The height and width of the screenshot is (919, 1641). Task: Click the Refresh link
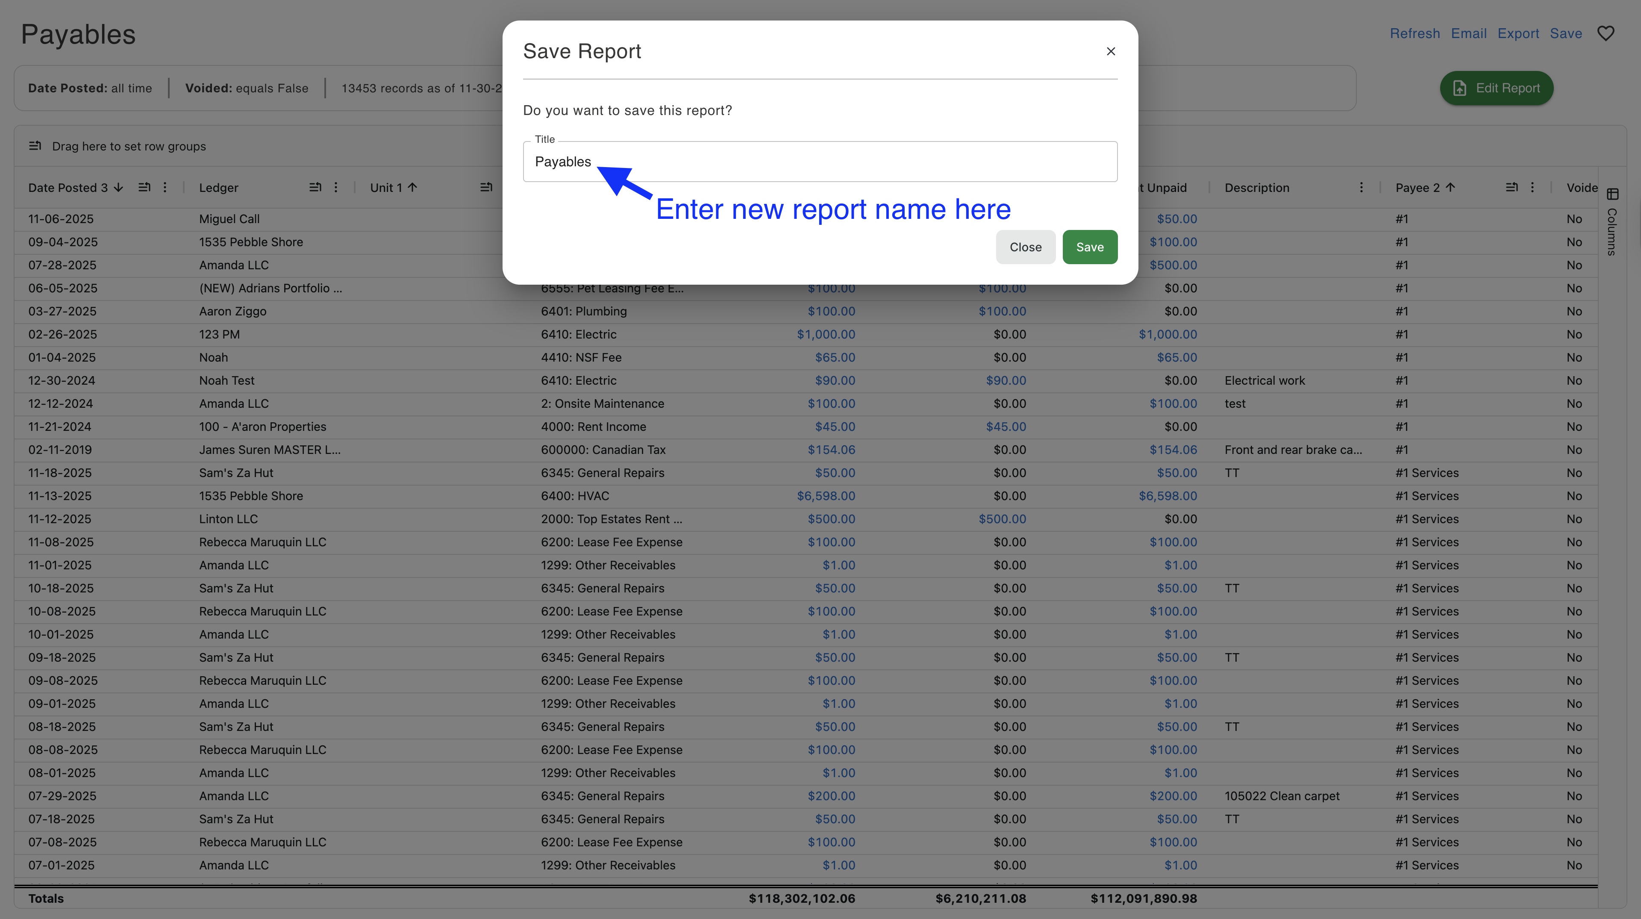(x=1414, y=33)
